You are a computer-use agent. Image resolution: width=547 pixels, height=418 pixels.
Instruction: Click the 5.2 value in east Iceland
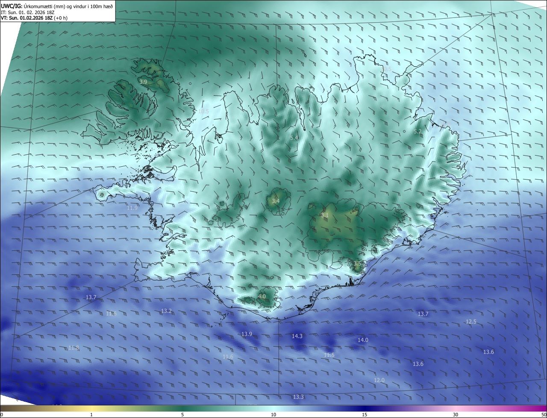(418, 131)
